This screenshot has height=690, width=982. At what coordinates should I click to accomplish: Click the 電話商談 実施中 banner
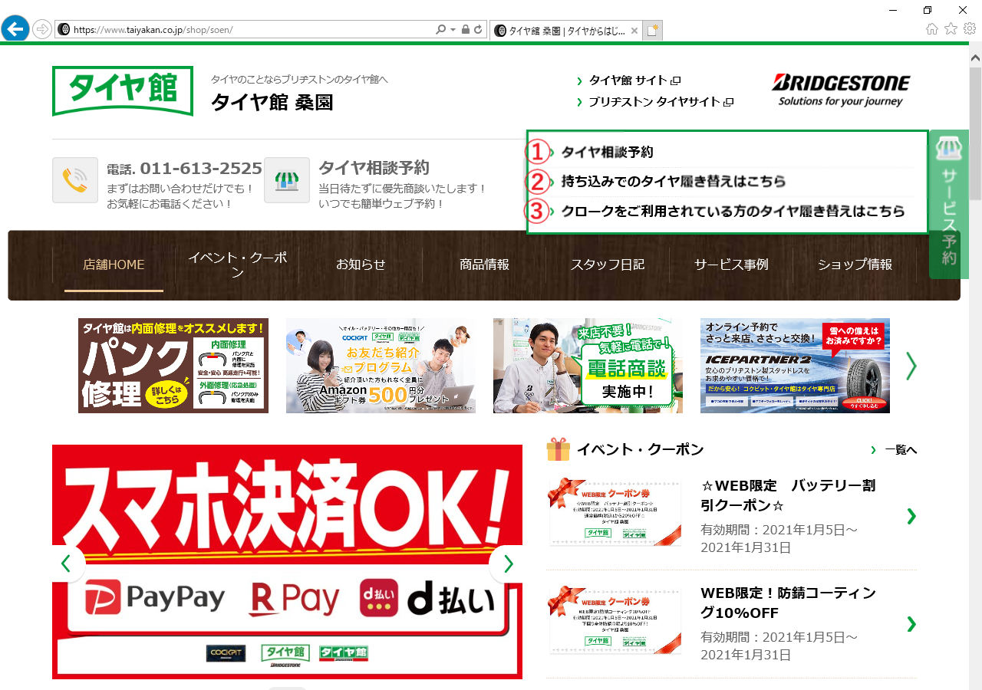(x=588, y=366)
